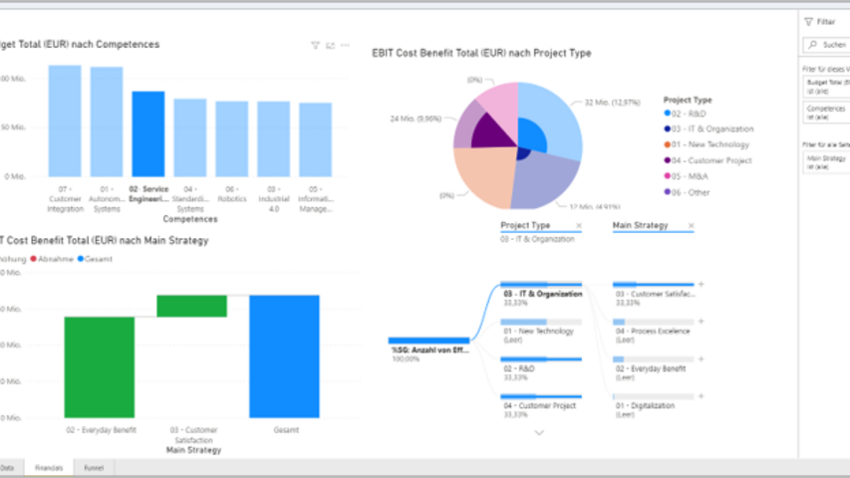This screenshot has height=478, width=850.
Task: Select the 05 - M&A legend entry
Action: (x=688, y=176)
